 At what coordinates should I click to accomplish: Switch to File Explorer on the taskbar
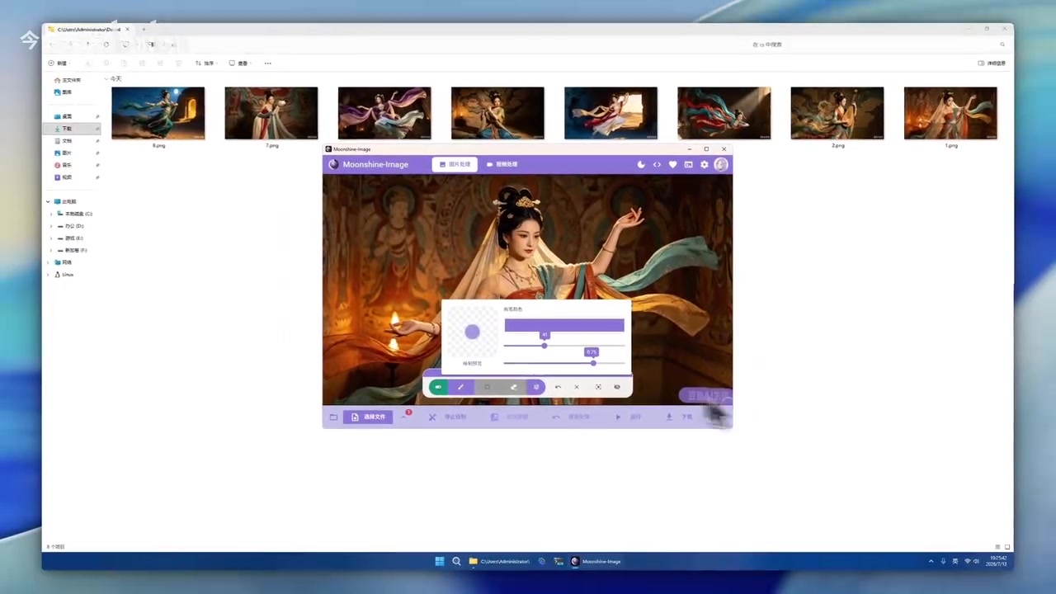(499, 561)
